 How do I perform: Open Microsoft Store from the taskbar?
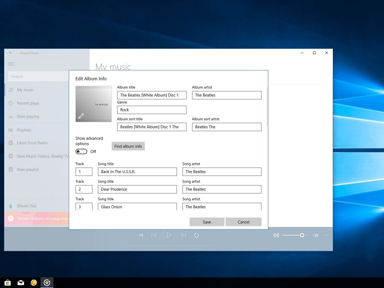pos(7,283)
